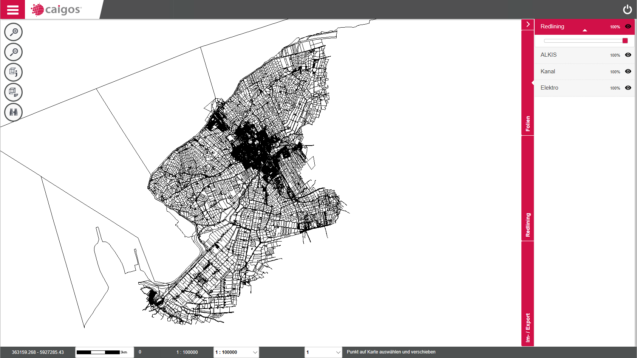Hide the ALKIS layer with eye icon
The width and height of the screenshot is (637, 358).
[628, 55]
